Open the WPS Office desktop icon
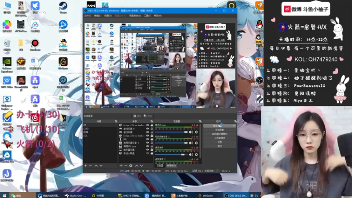352x198 pixels. point(7,82)
